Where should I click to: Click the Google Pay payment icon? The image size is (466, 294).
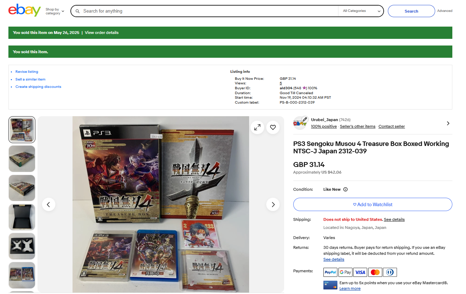(x=345, y=272)
